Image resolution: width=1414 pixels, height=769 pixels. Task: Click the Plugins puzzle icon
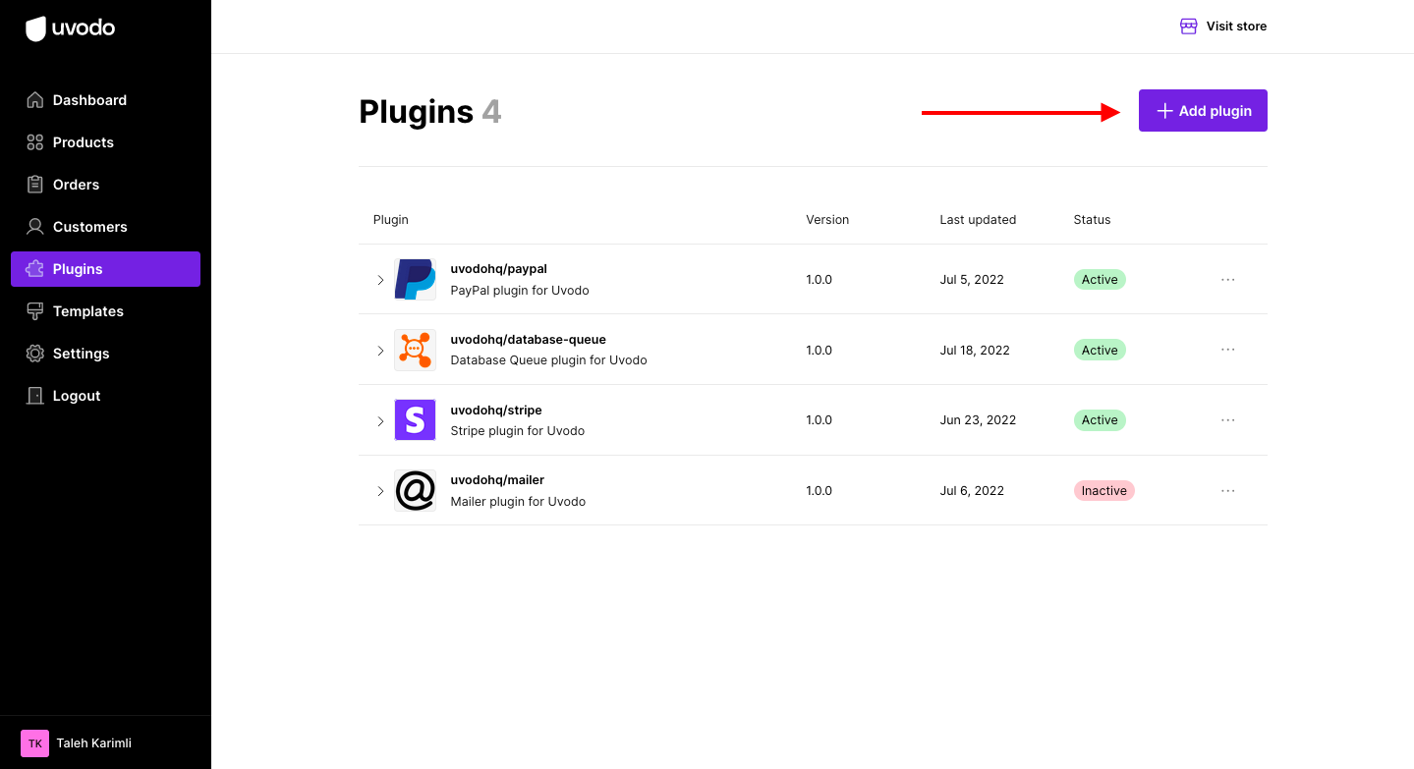[x=35, y=269]
